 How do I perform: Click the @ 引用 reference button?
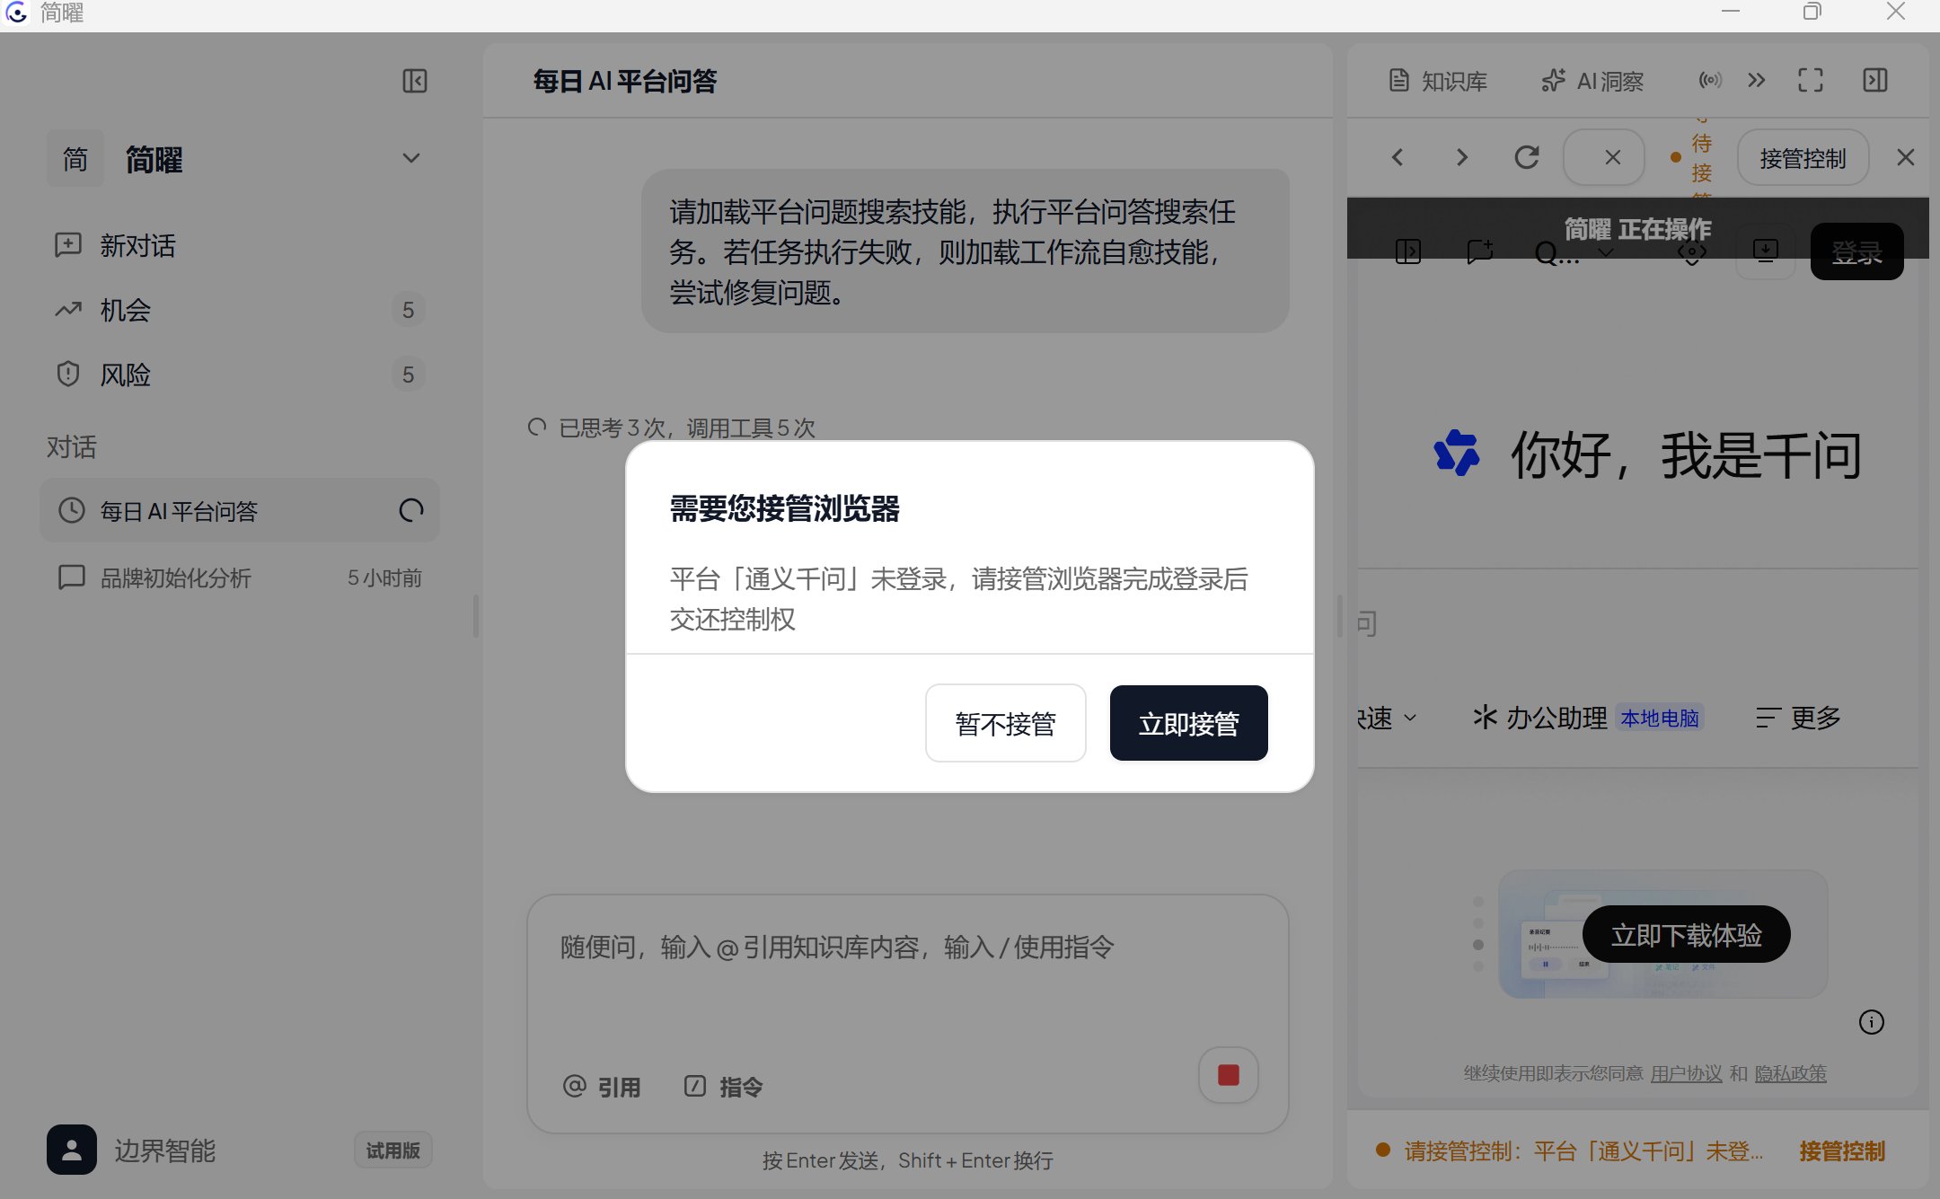click(601, 1087)
